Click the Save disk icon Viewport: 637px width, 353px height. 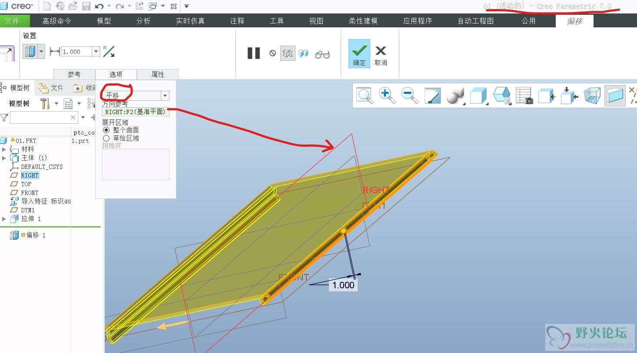(x=86, y=6)
